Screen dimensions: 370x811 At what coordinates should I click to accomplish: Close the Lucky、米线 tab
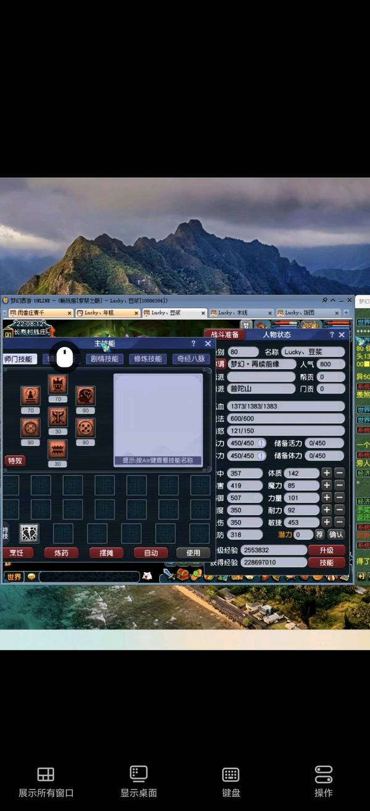click(x=269, y=313)
